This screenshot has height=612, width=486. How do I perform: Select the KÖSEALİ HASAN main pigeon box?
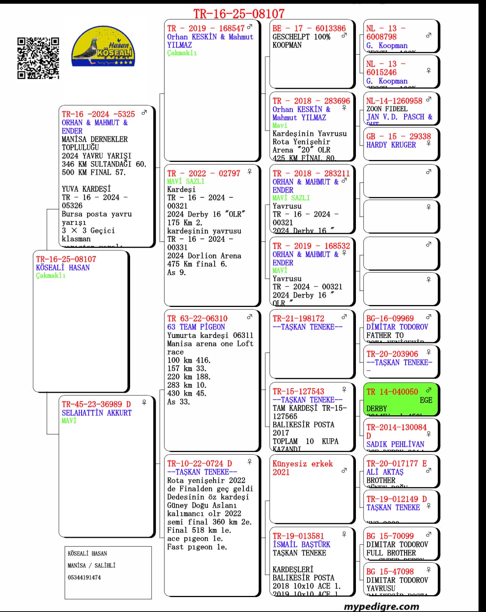pyautogui.click(x=81, y=322)
